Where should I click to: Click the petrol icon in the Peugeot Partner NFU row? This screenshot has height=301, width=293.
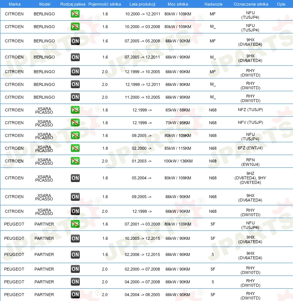(x=75, y=224)
